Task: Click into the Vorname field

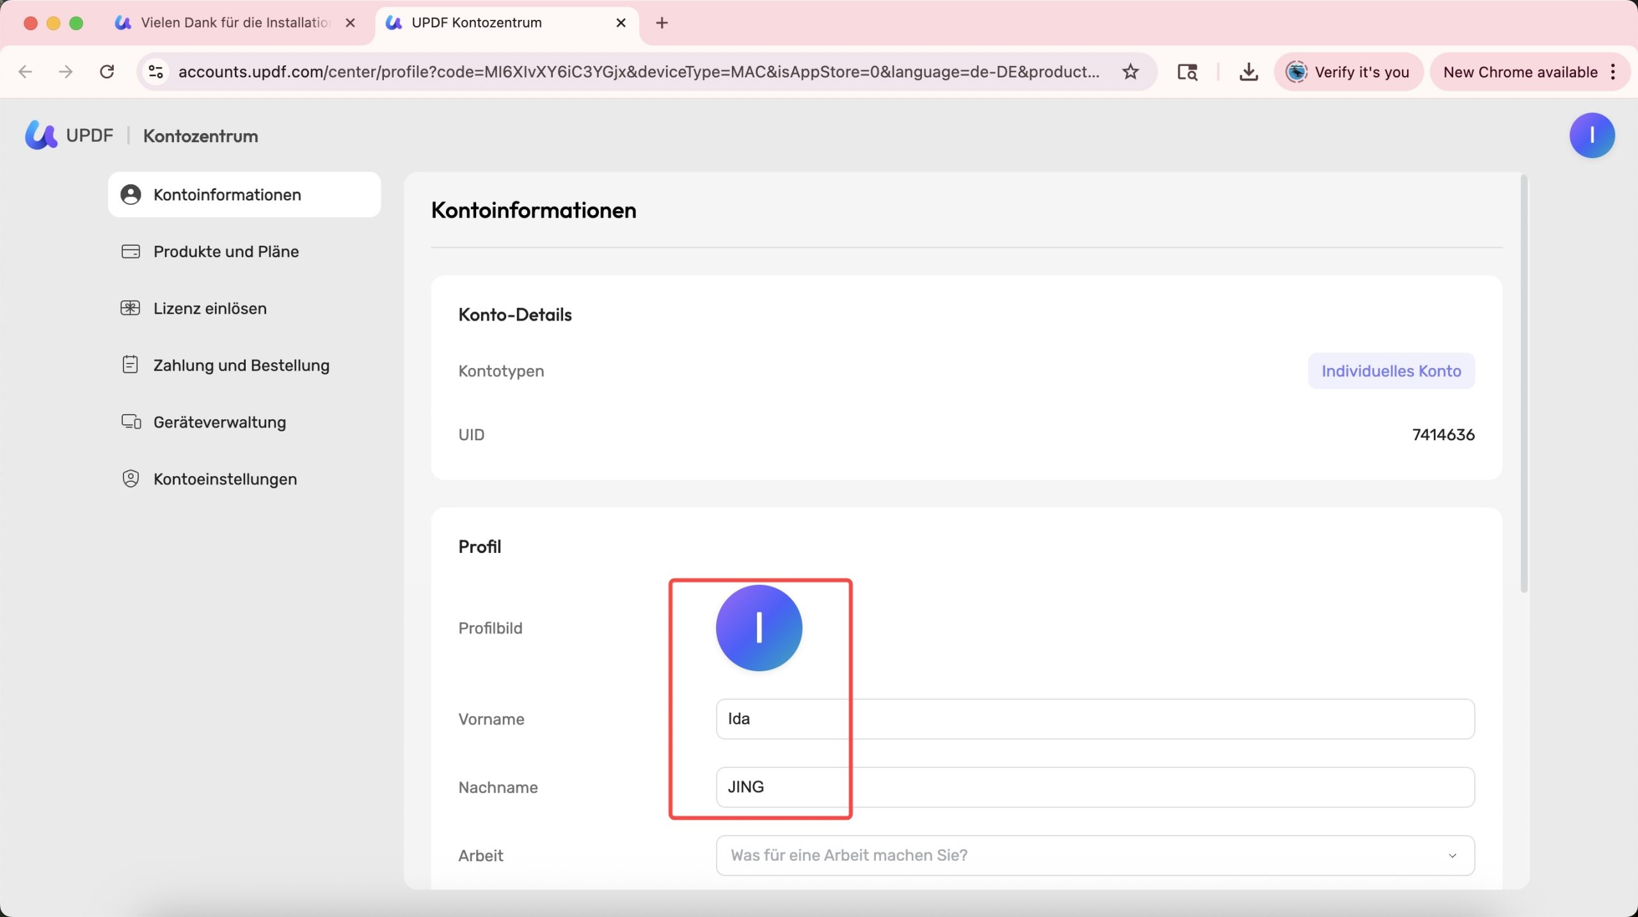Action: click(1095, 719)
